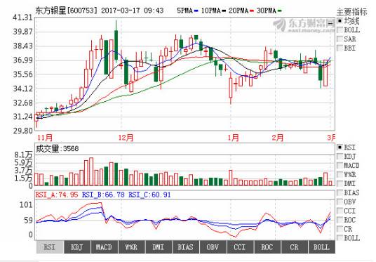Click the 101 RSI axis label
Screen dimensions: 376x262
point(26,205)
